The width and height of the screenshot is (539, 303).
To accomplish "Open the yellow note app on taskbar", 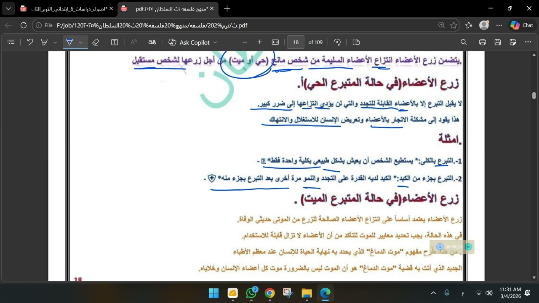I will pyautogui.click(x=232, y=293).
